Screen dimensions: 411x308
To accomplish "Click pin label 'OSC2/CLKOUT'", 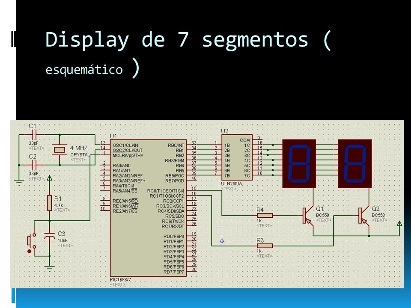I will pos(128,150).
